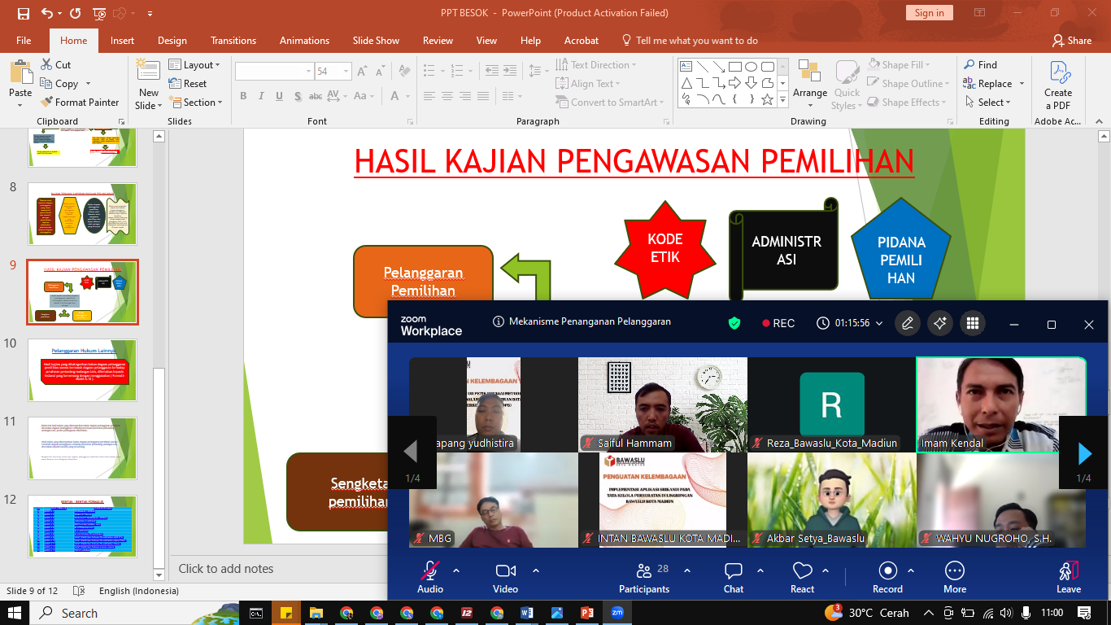Click Start From Beginning quick access icon

tap(100, 13)
